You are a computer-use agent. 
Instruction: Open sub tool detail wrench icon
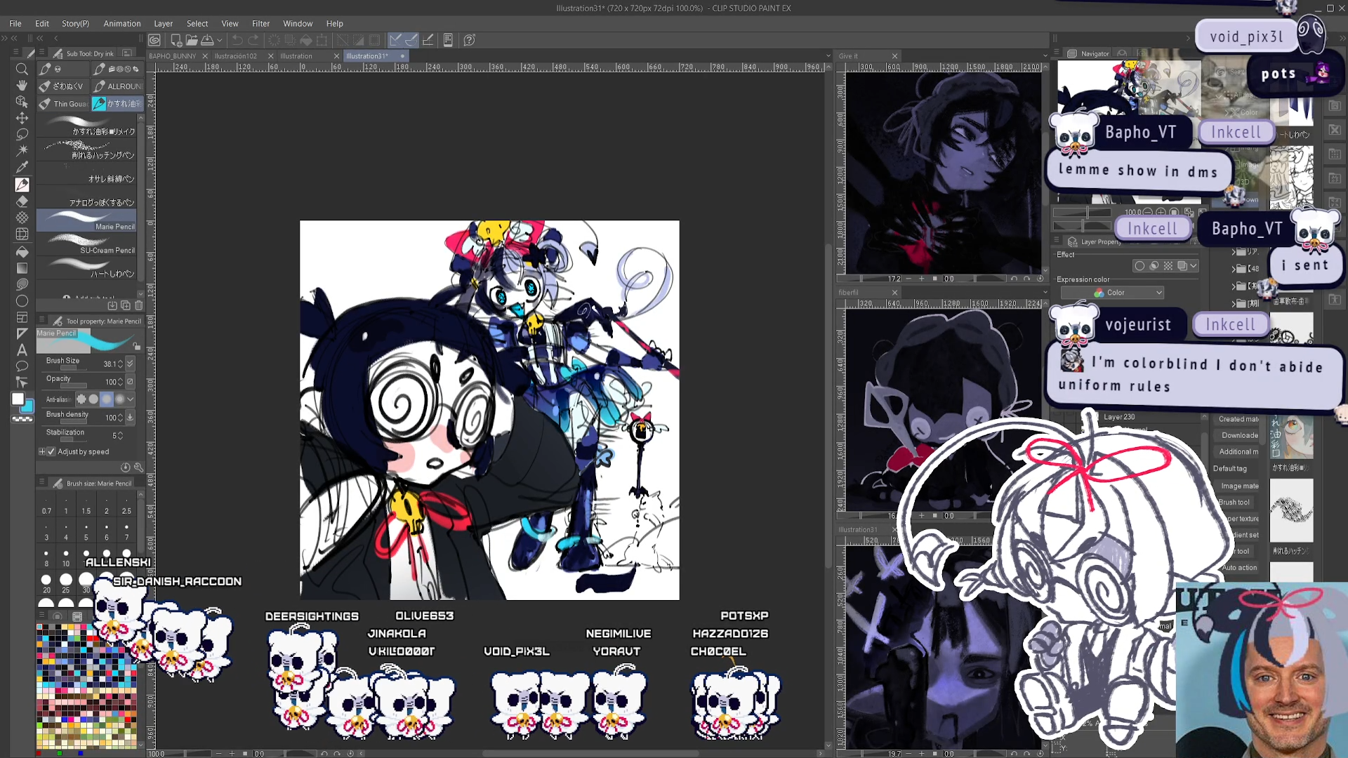(138, 467)
